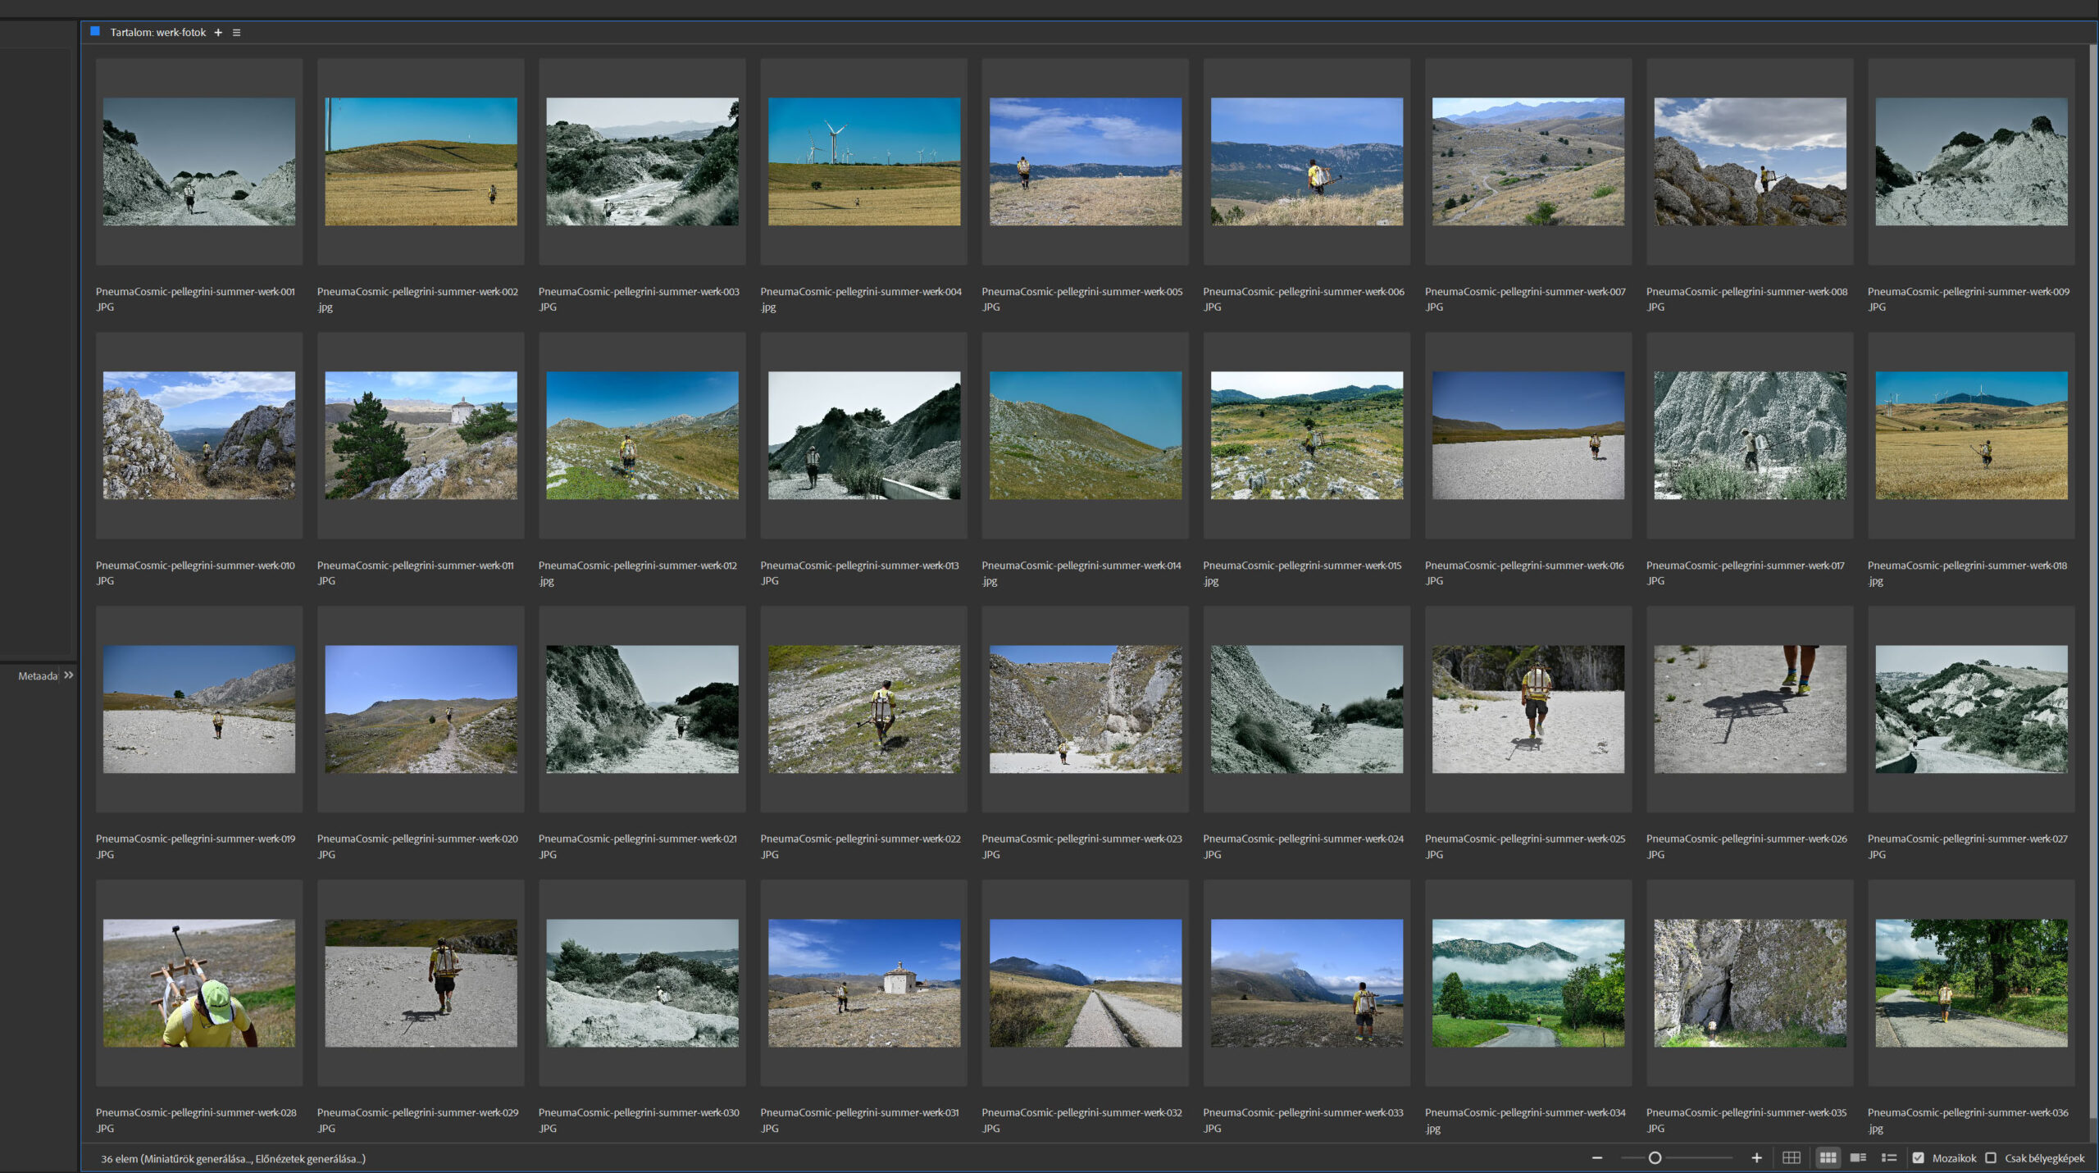Select the werk-028 green cap thumbnail

point(199,983)
